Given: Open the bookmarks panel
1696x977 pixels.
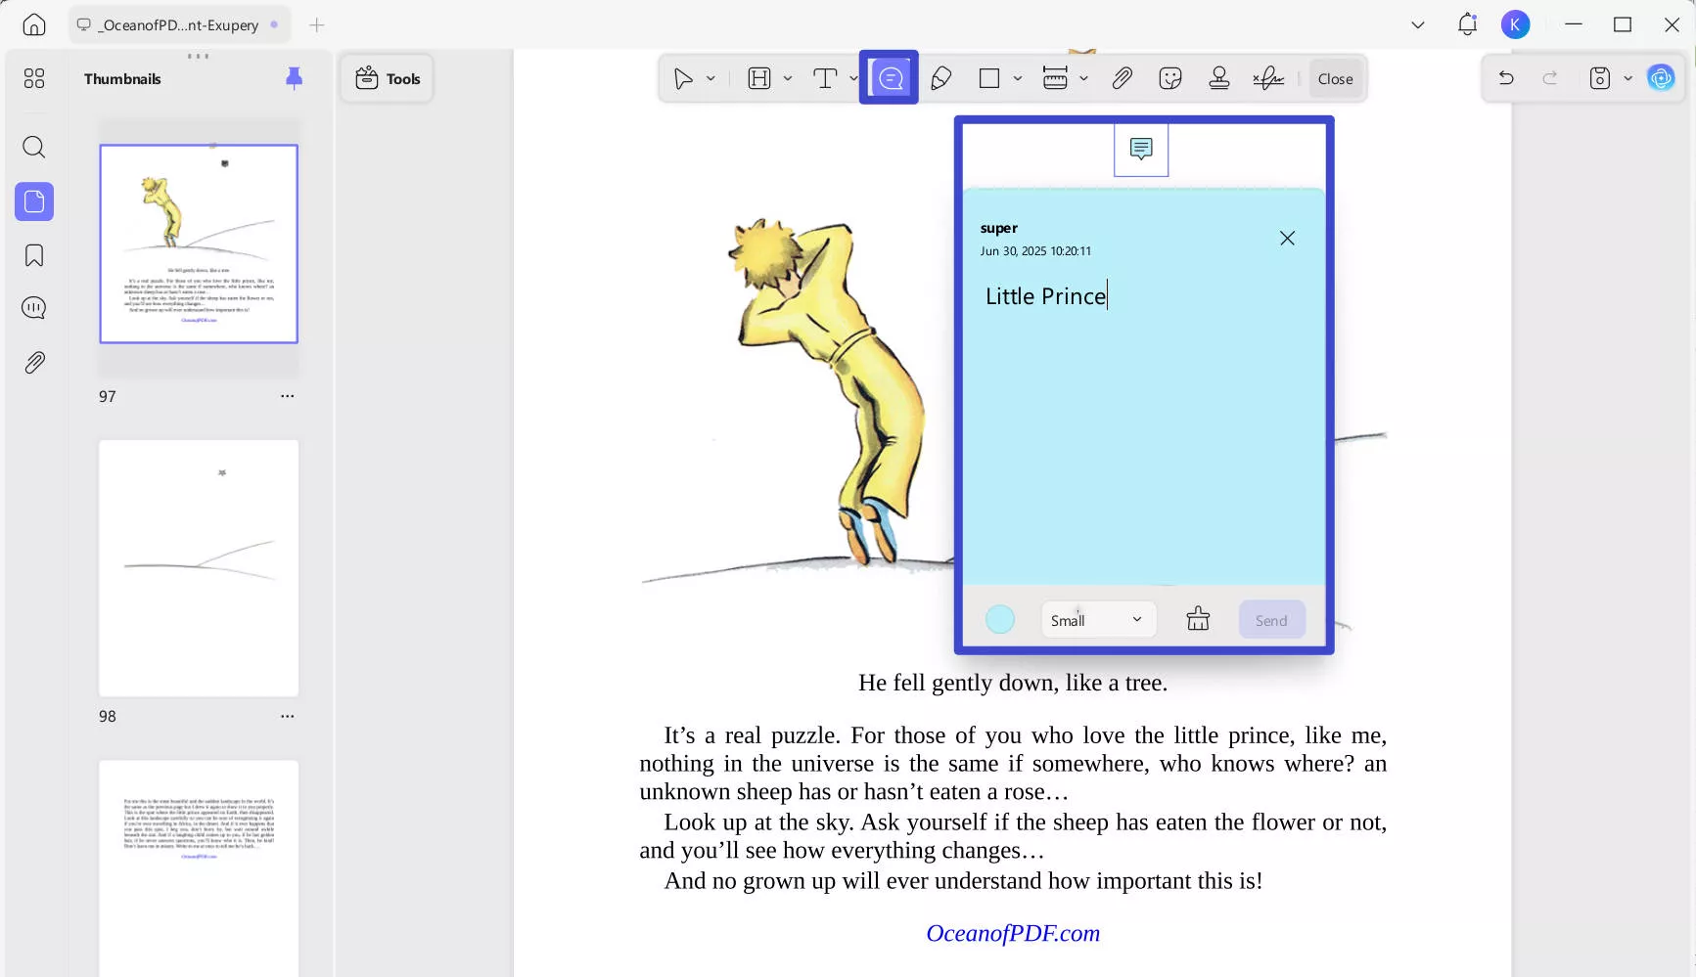Looking at the screenshot, I should 34,256.
